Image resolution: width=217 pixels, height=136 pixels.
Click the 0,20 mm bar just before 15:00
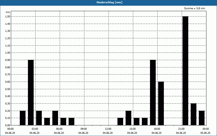click(x=128, y=118)
